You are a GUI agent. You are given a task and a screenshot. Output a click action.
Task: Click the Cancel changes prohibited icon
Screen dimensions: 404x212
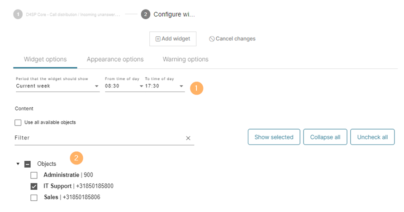point(212,39)
